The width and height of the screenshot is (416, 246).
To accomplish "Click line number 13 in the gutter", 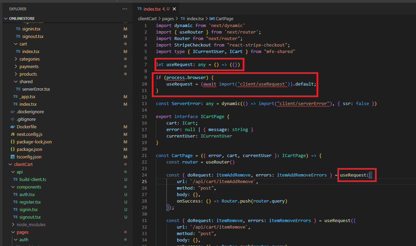I will click(145, 103).
